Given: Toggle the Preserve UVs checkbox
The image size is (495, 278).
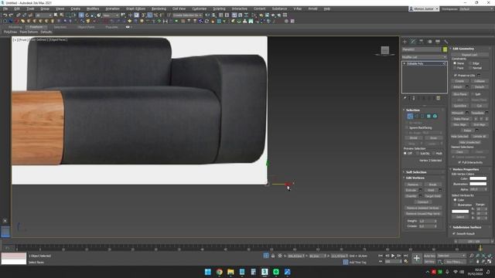Looking at the screenshot, I should pyautogui.click(x=456, y=76).
